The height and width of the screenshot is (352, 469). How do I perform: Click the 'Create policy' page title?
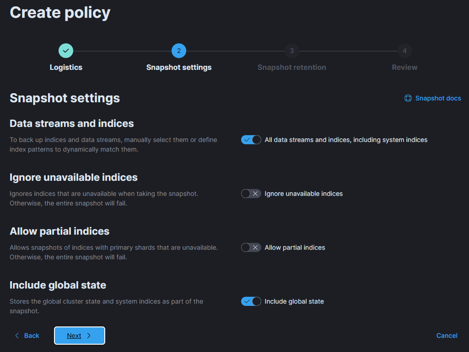pos(60,13)
